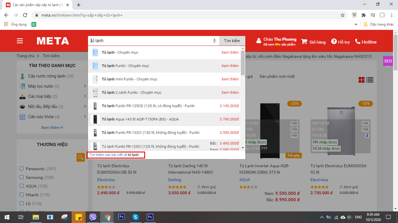Show hidden bookmarks with the double chevron
This screenshot has height=223, width=398.
tap(356, 24)
